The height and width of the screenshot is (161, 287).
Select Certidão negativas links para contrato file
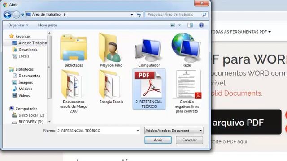(187, 91)
